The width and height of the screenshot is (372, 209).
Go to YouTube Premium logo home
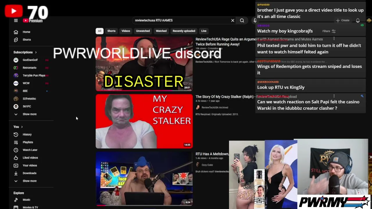[x=33, y=21]
